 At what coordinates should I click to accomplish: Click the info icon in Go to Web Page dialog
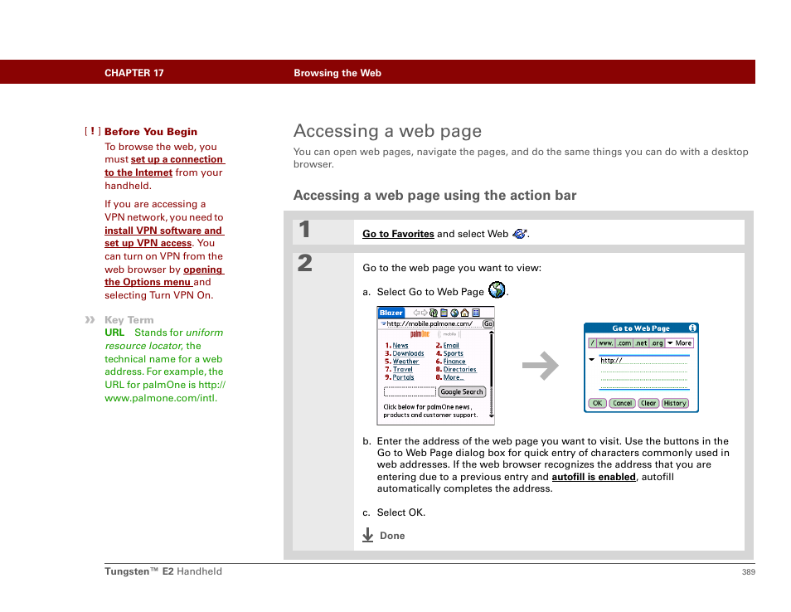click(x=692, y=328)
